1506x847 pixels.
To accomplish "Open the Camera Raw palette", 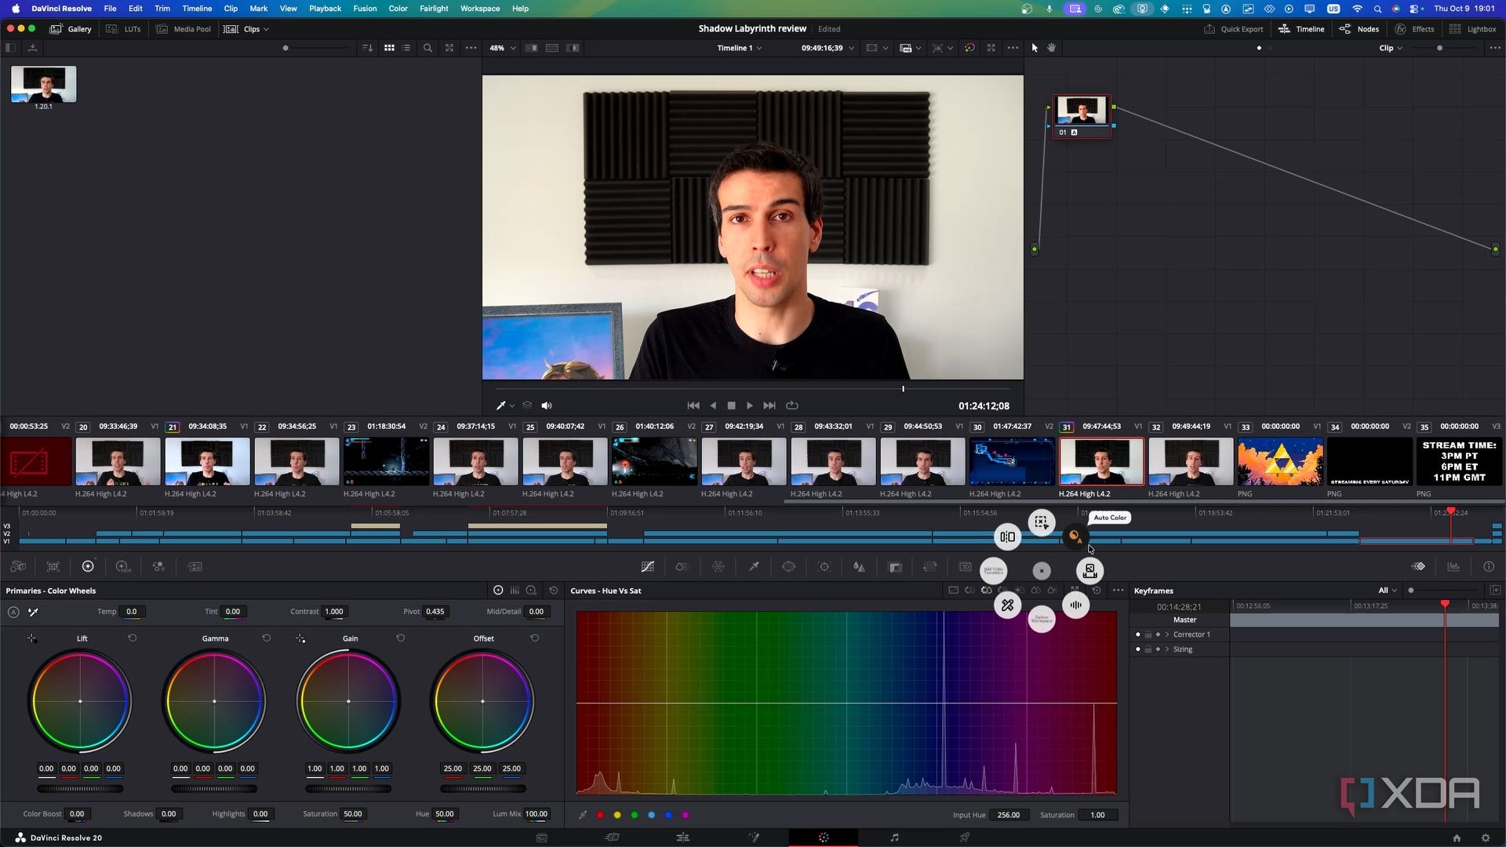I will (18, 566).
